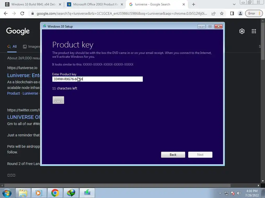Share this page via the share icon
Image resolution: width=265 pixels, height=198 pixels.
[214, 13]
